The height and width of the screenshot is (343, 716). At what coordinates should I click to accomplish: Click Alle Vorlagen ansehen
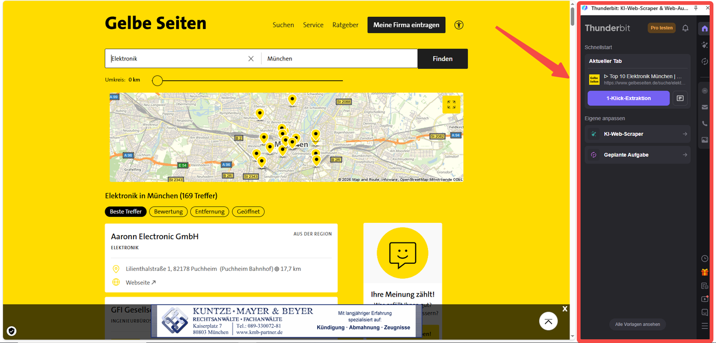pos(637,324)
